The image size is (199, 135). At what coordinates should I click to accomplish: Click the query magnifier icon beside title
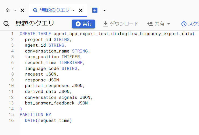click(6, 24)
